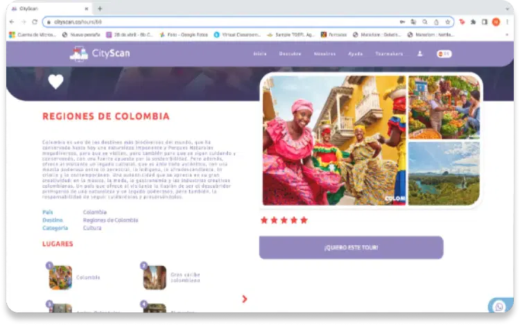Click the share page icon in address bar
Screen dimensions: 520x336
(436, 22)
